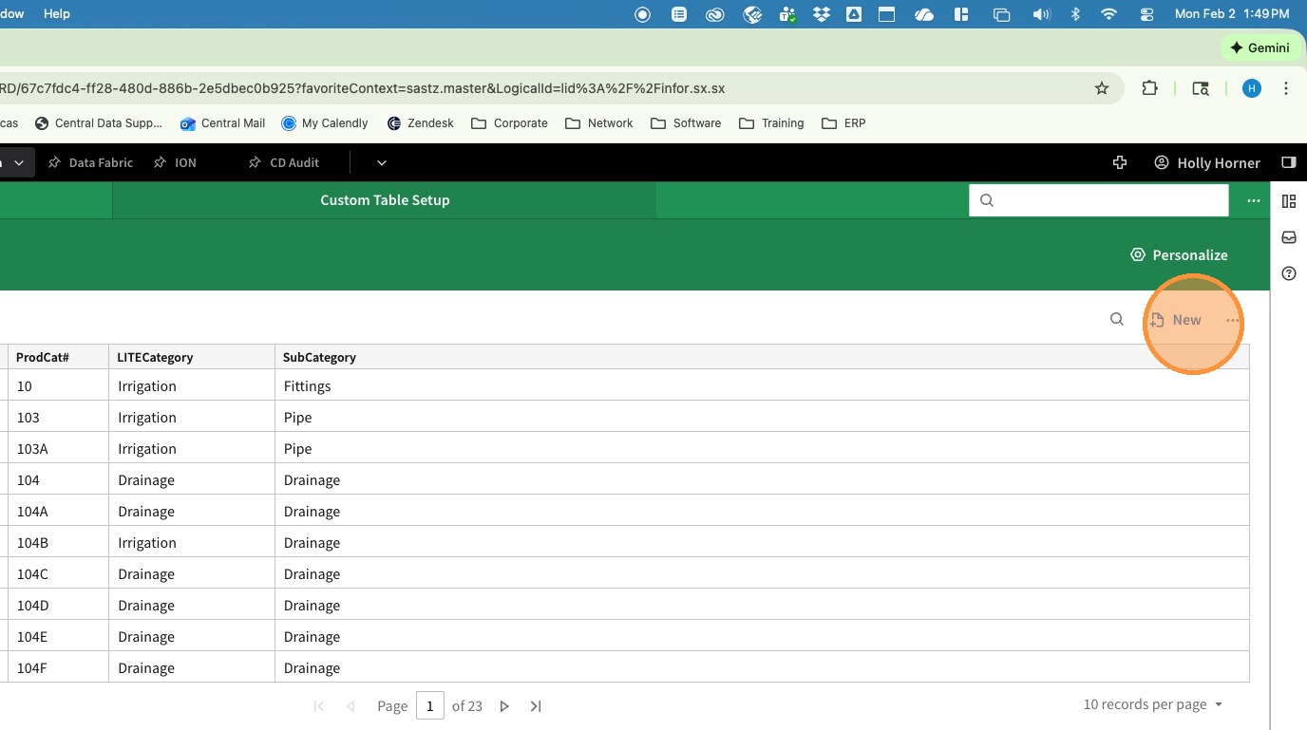Select the Pipe cell in row 103
This screenshot has height=730, width=1307.
coord(762,417)
